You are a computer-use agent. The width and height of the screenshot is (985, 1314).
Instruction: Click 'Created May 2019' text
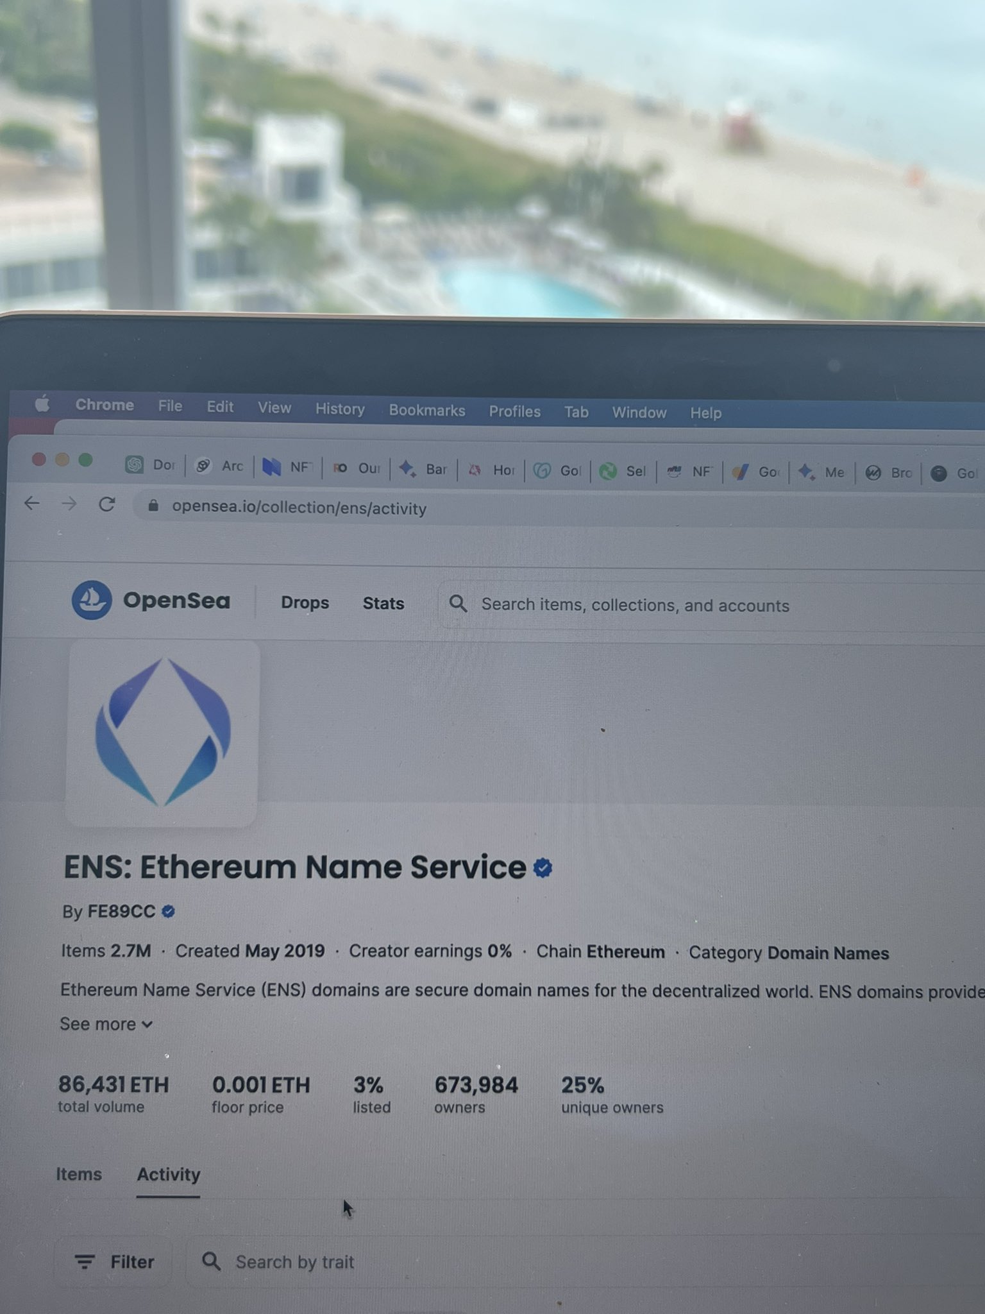(250, 951)
